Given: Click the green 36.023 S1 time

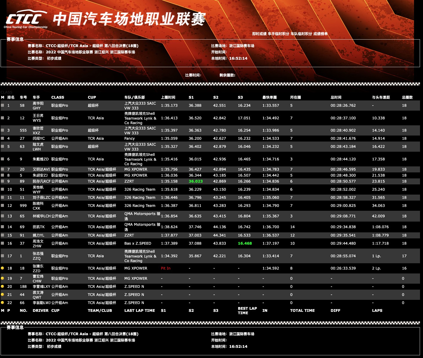Looking at the screenshot, I should pyautogui.click(x=196, y=181).
